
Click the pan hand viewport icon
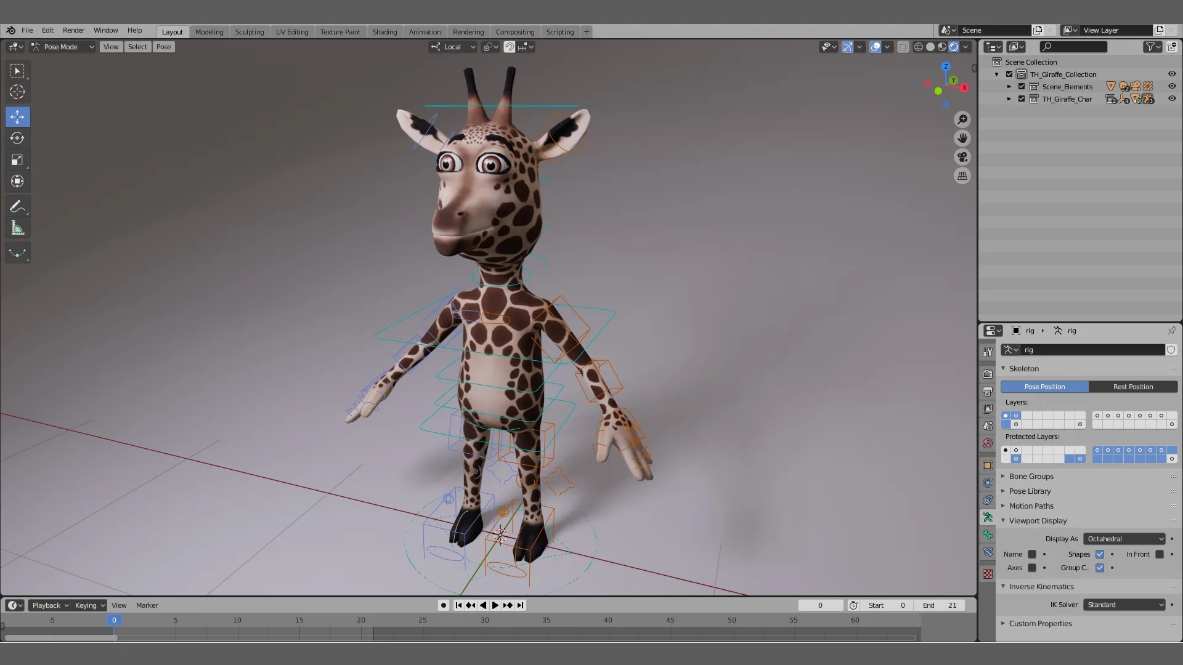[962, 138]
